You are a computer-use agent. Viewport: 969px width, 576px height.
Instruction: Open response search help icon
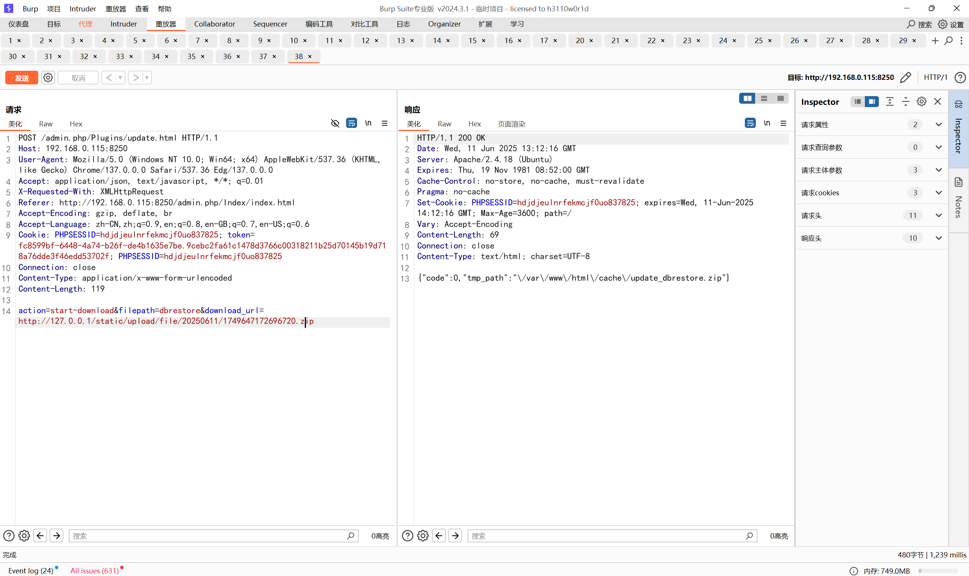(407, 536)
